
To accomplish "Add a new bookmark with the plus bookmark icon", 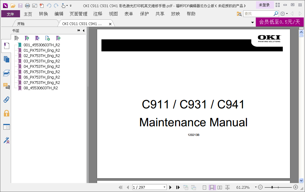I will click(x=27, y=38).
